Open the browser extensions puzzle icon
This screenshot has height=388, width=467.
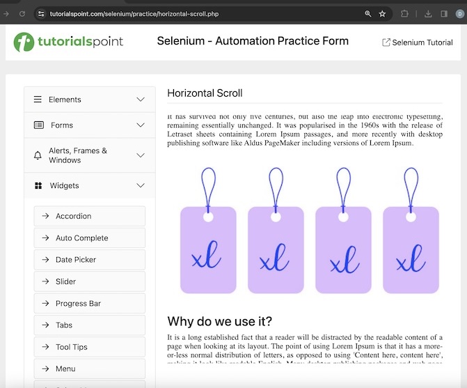[x=404, y=14]
